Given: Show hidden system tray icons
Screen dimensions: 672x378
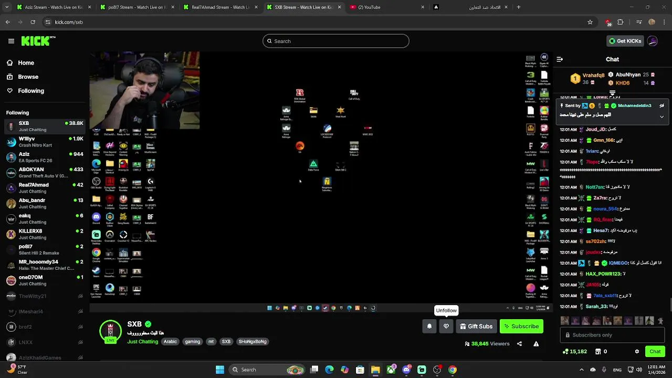Looking at the screenshot, I should pos(582,370).
